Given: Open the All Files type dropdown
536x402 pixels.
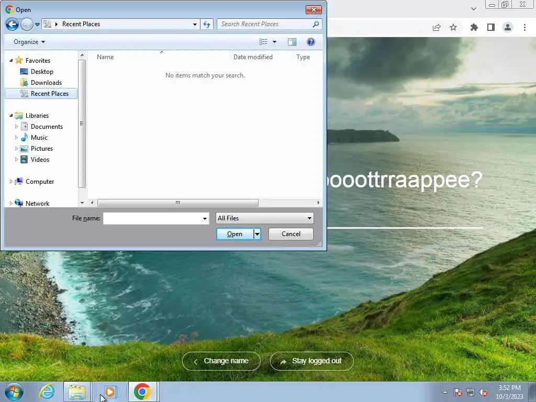Looking at the screenshot, I should tap(264, 218).
